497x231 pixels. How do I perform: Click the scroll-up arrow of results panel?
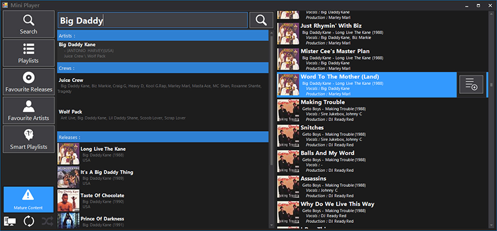tap(271, 33)
